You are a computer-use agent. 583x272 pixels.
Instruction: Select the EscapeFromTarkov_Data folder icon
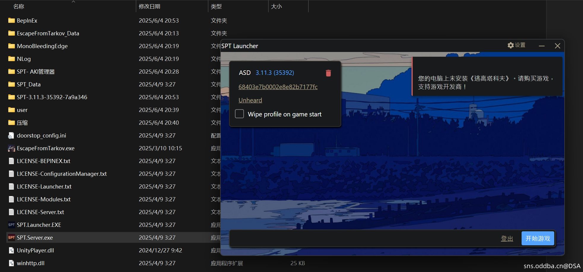11,33
